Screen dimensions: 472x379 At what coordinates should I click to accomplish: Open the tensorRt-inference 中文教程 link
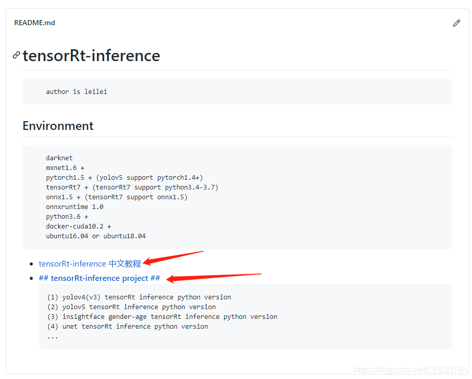(x=90, y=263)
